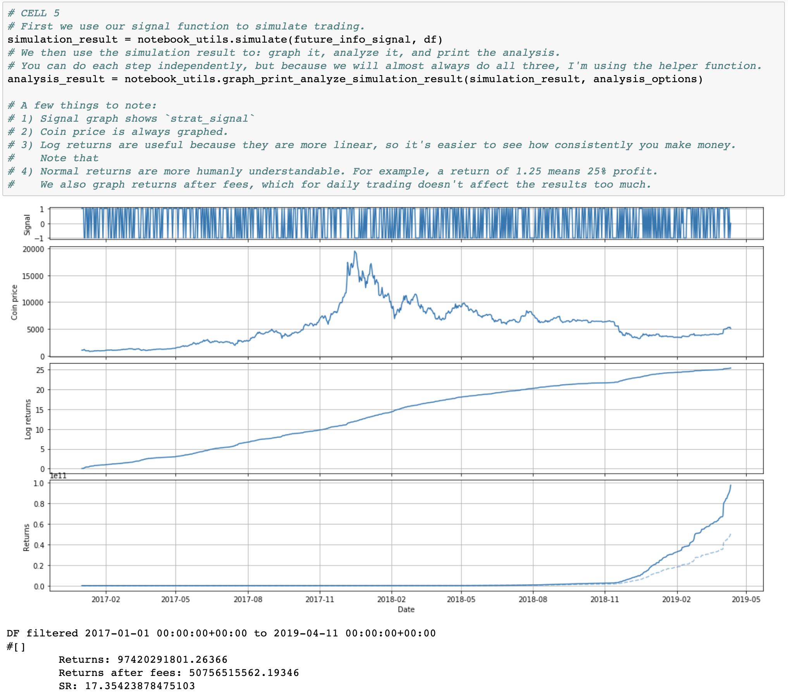Click the '1e11' scale exponent label
This screenshot has width=788, height=693.
(x=58, y=476)
